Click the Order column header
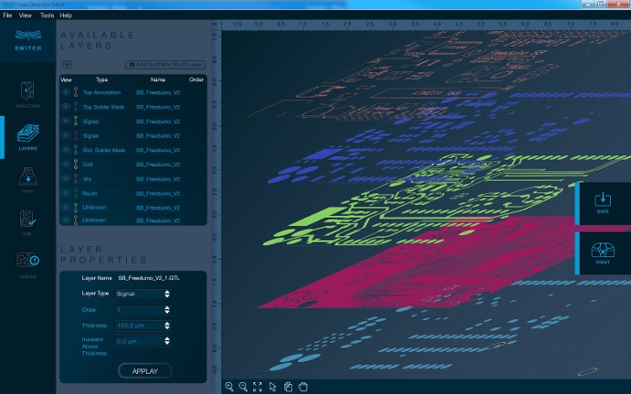The height and width of the screenshot is (394, 631). [x=197, y=80]
